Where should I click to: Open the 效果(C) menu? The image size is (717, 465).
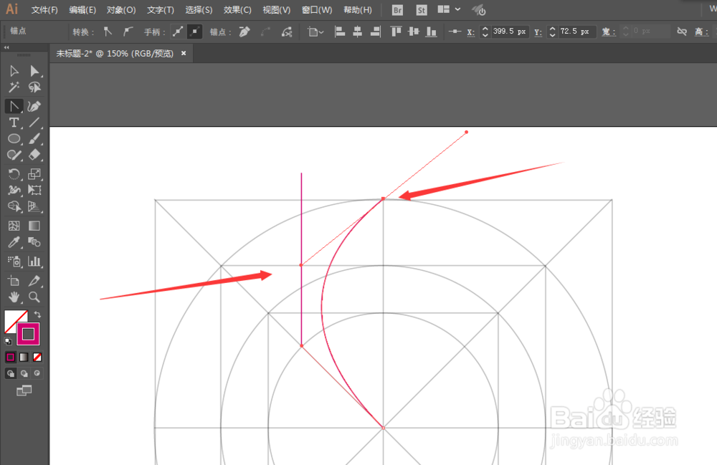237,9
